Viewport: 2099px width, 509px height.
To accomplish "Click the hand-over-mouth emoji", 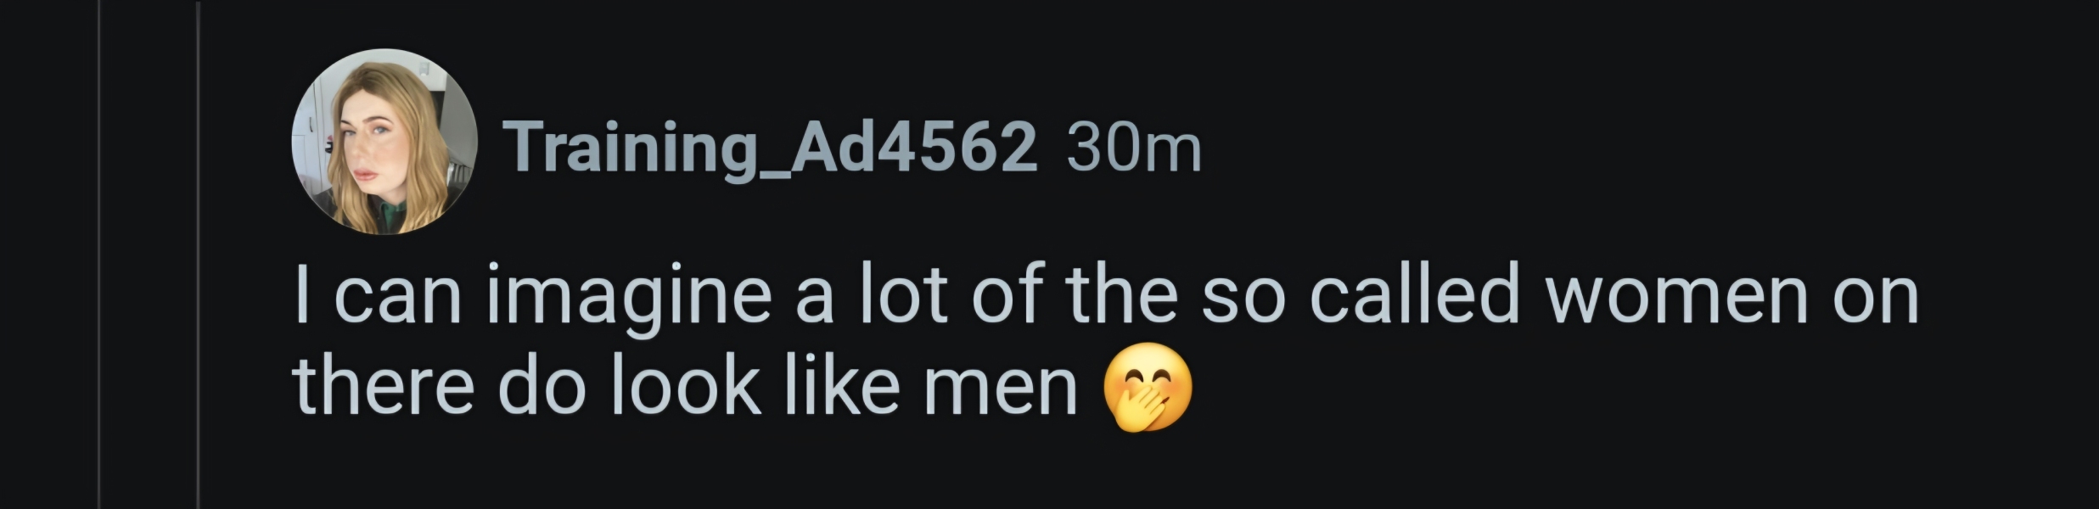I will point(1148,388).
